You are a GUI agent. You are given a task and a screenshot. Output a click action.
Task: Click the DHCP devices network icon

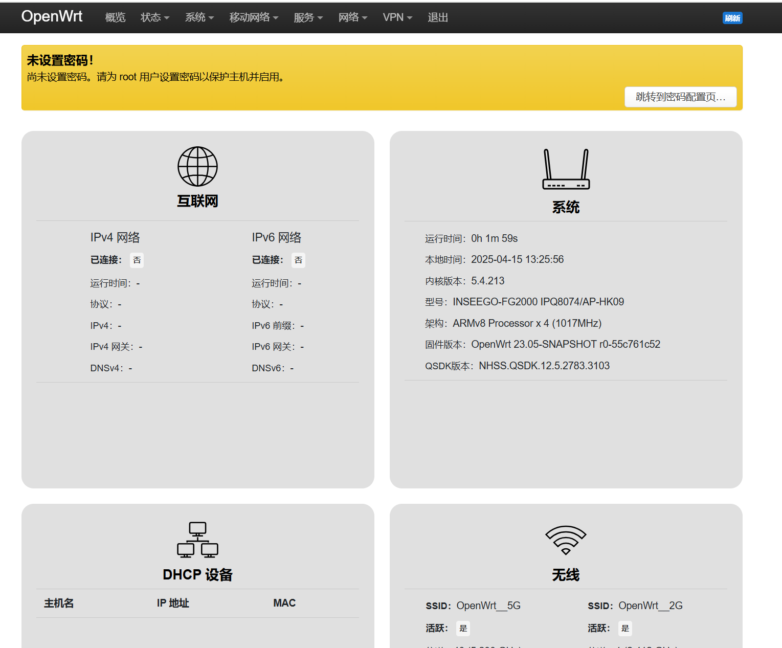pyautogui.click(x=197, y=540)
